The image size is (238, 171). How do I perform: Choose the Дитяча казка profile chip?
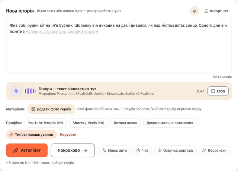point(125,123)
